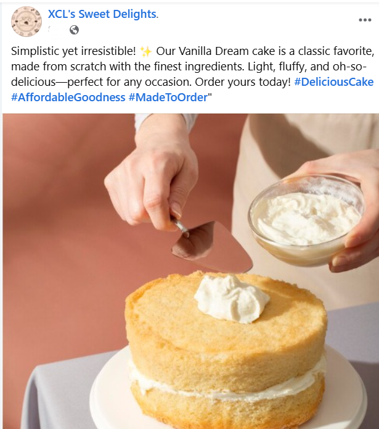Image resolution: width=379 pixels, height=429 pixels.
Task: Open the XCL's Sweet Delights page name
Action: click(102, 14)
